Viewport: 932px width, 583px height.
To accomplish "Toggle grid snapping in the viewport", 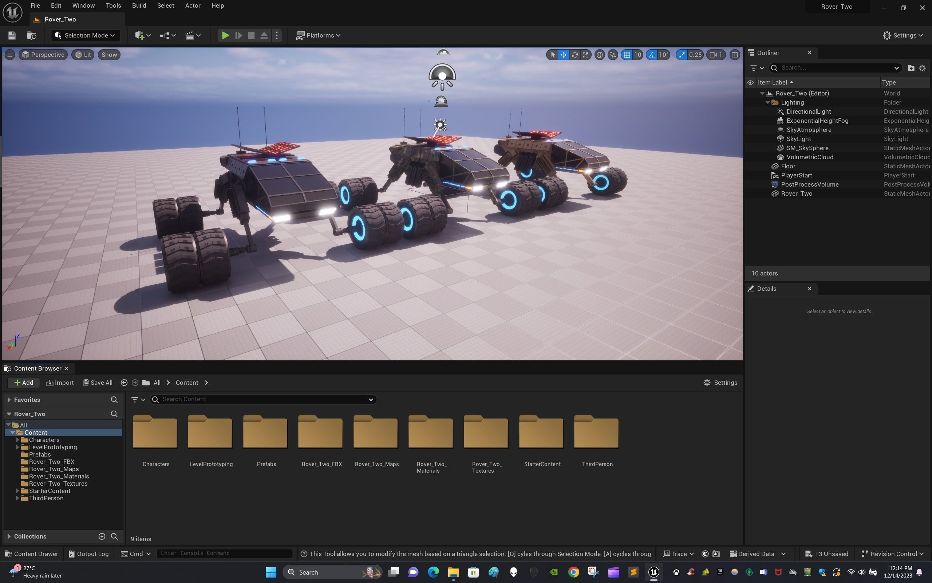I will [627, 55].
